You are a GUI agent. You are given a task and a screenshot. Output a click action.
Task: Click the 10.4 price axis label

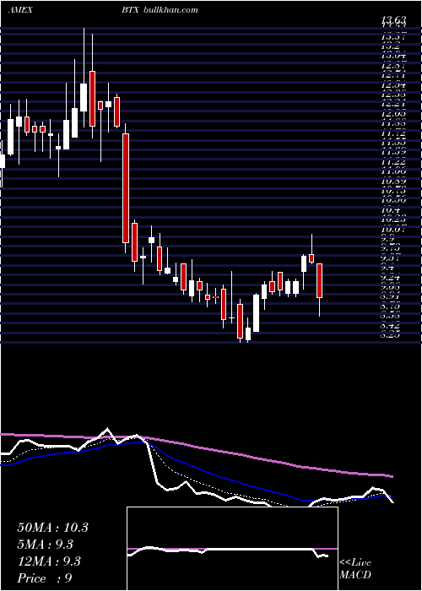390,211
